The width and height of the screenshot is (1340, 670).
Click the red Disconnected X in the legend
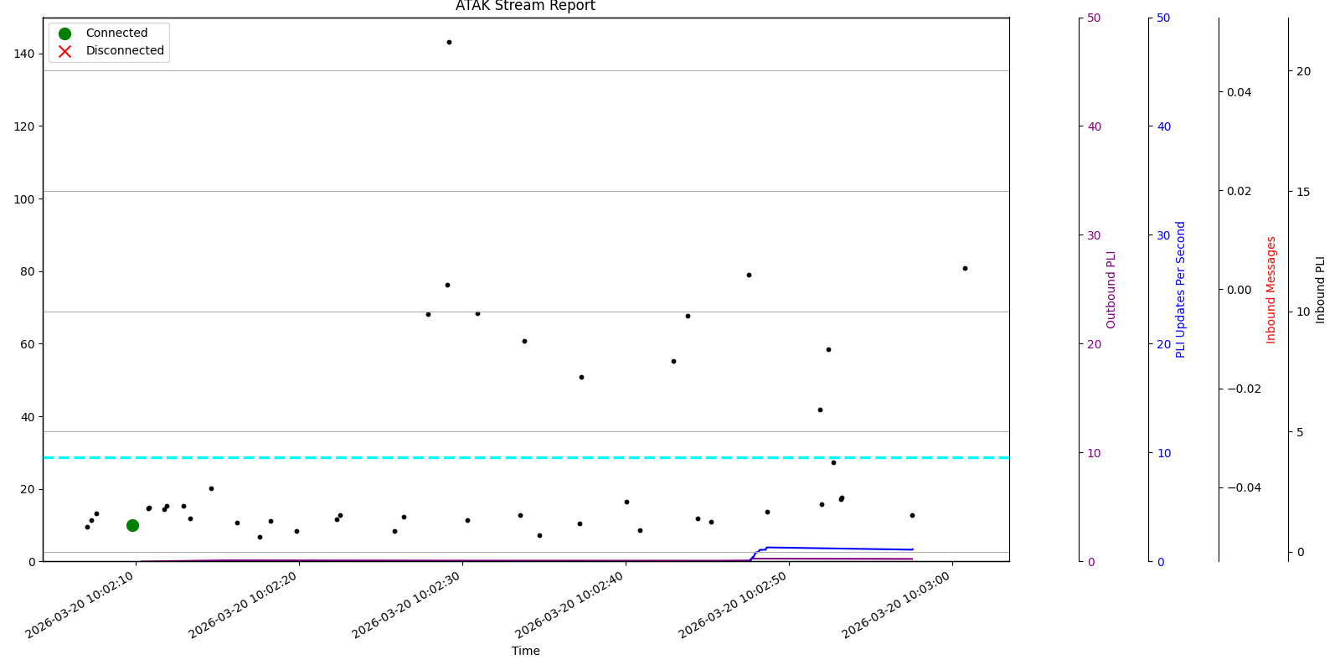click(64, 51)
